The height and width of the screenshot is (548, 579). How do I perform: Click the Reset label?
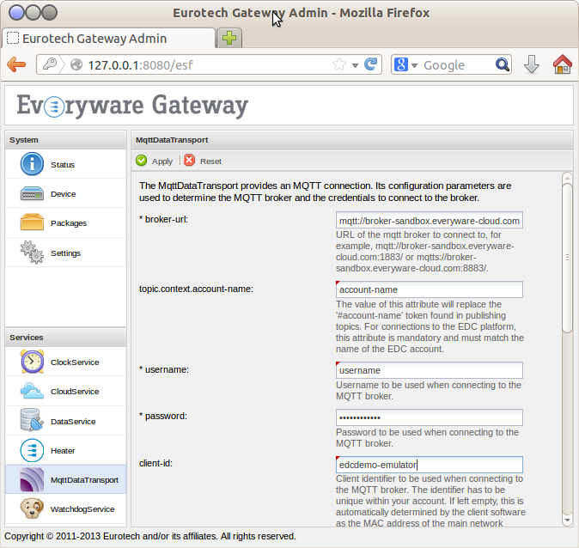tap(210, 161)
